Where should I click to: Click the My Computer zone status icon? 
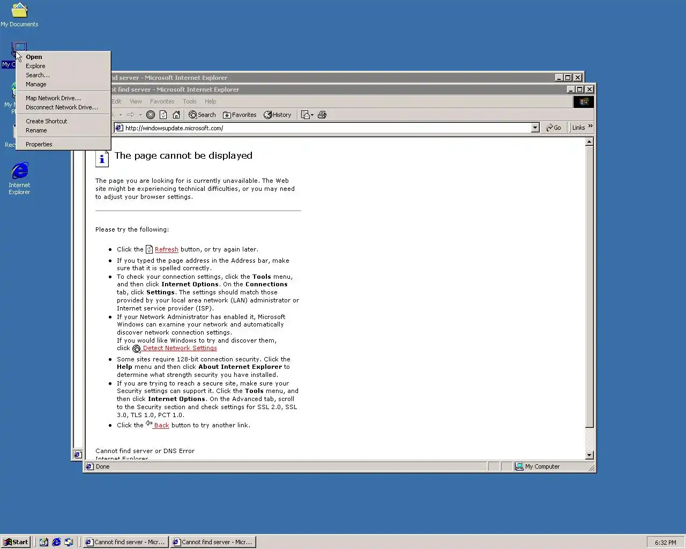click(519, 466)
